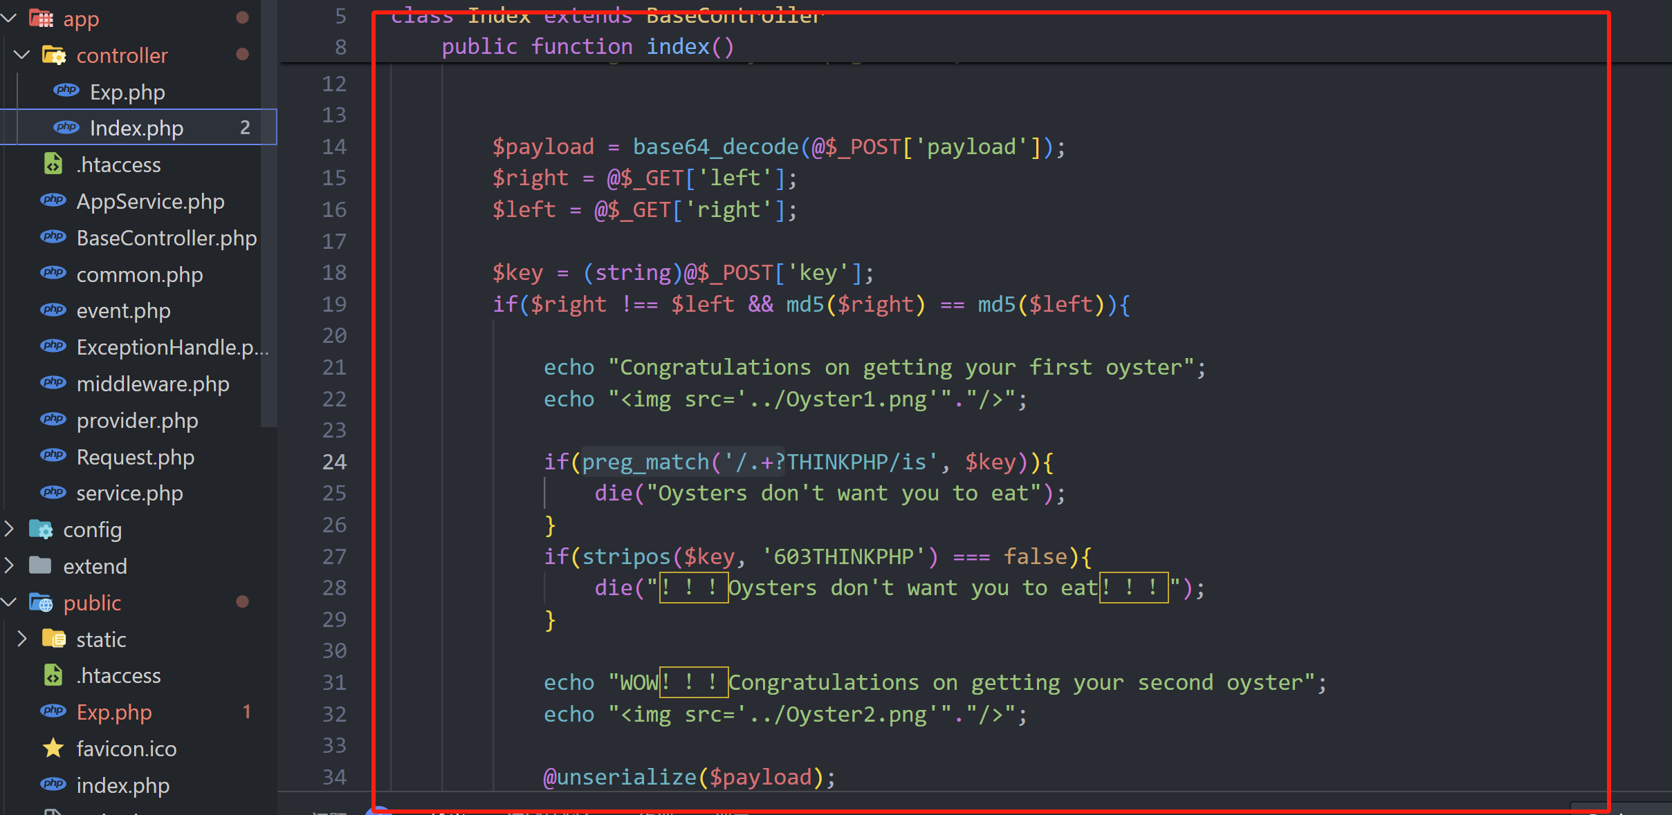Click the explorer sidebar vertical scrollbar
This screenshot has height=815, width=1672.
269,213
